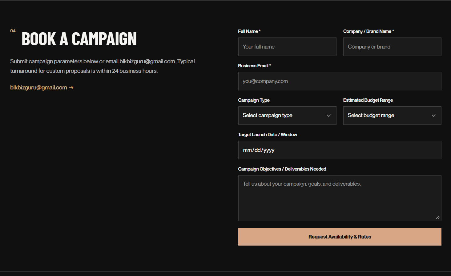This screenshot has width=451, height=276.
Task: Click the Full Name * label
Action: (x=249, y=31)
